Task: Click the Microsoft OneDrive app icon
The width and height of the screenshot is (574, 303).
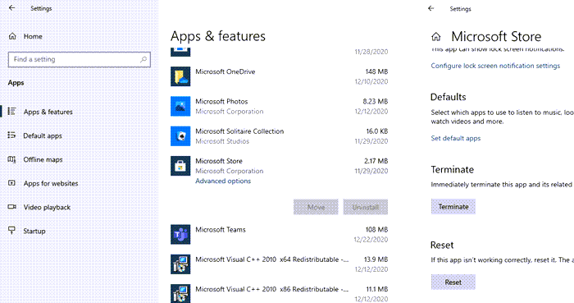Action: tap(180, 76)
